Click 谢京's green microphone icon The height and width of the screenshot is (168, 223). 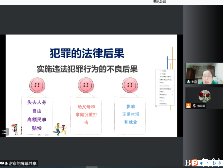(189, 82)
